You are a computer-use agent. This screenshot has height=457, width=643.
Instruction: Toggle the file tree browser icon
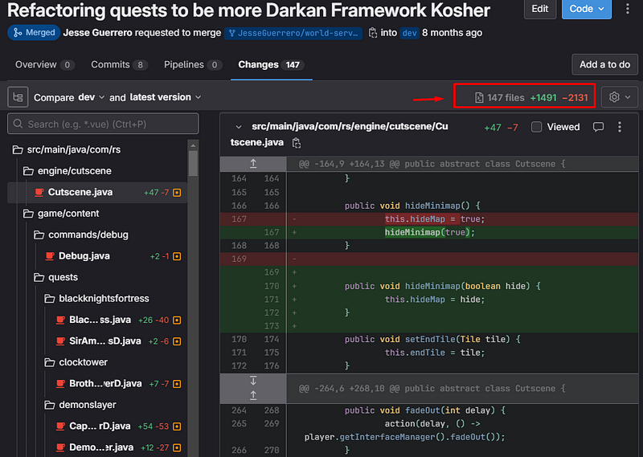(18, 97)
